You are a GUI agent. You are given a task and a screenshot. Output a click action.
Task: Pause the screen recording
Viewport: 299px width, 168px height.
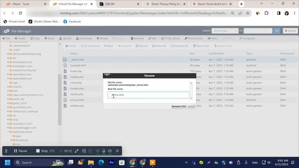(21, 151)
